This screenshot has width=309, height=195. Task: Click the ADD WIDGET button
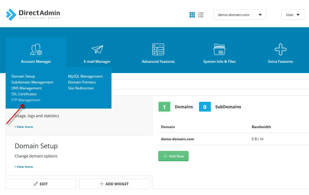[x=114, y=184]
